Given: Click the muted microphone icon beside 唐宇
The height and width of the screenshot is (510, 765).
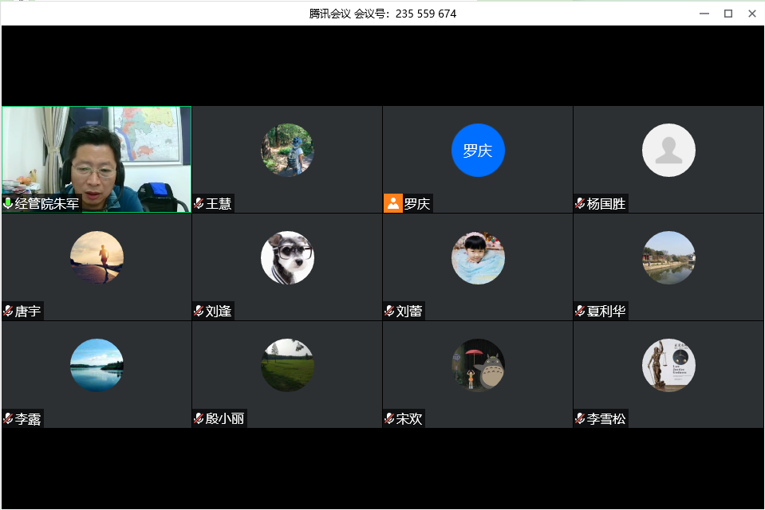Looking at the screenshot, I should coord(8,312).
